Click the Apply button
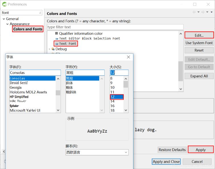This screenshot has height=169, width=215. click(200, 150)
